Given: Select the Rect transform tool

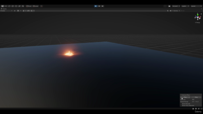Looking at the screenshot, I should [16, 6].
